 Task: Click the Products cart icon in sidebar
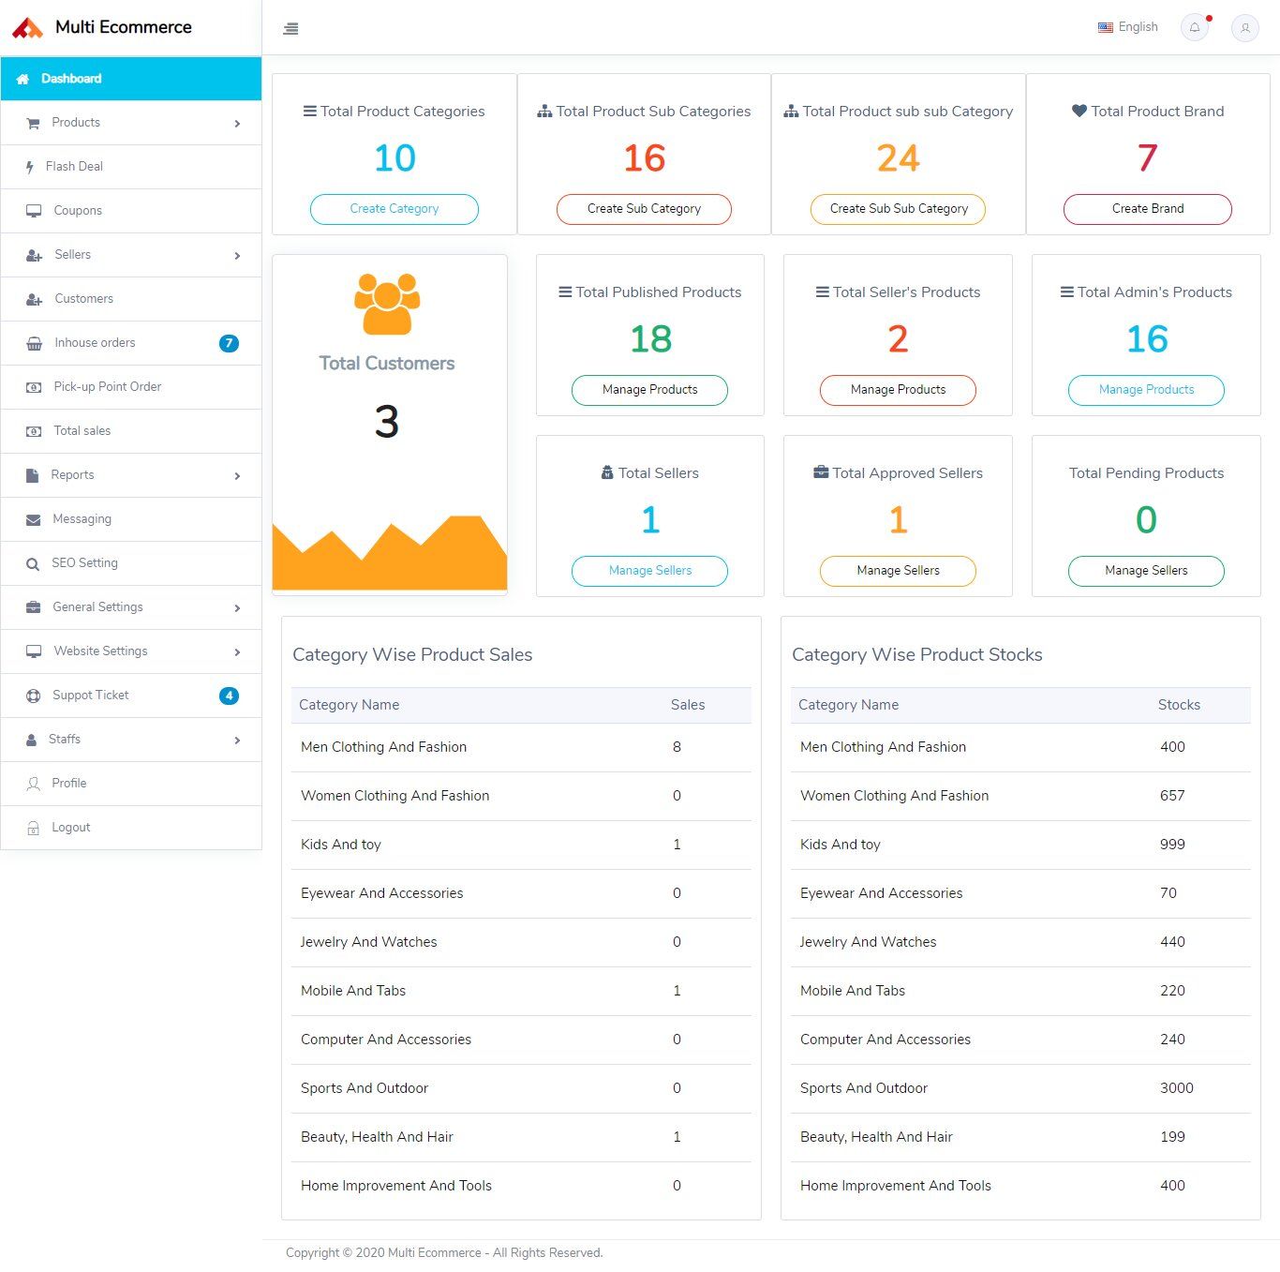click(x=33, y=123)
